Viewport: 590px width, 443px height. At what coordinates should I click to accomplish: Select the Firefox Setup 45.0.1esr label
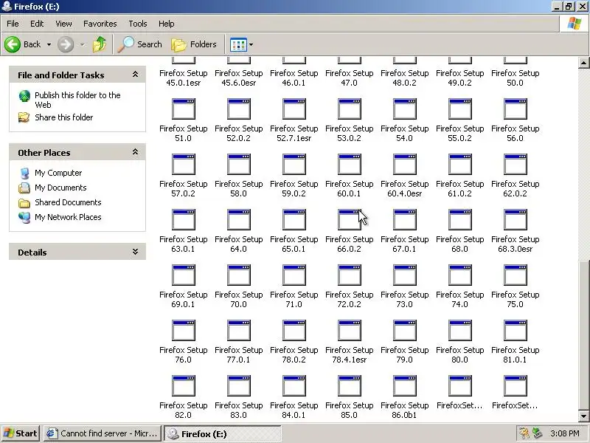pyautogui.click(x=183, y=78)
